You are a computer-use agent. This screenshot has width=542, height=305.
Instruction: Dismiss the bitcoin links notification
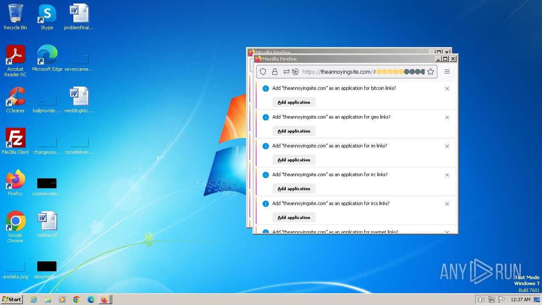[x=447, y=89]
